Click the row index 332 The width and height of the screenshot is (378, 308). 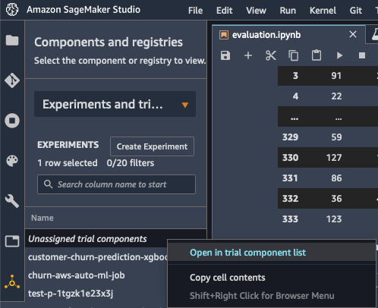pyautogui.click(x=291, y=199)
